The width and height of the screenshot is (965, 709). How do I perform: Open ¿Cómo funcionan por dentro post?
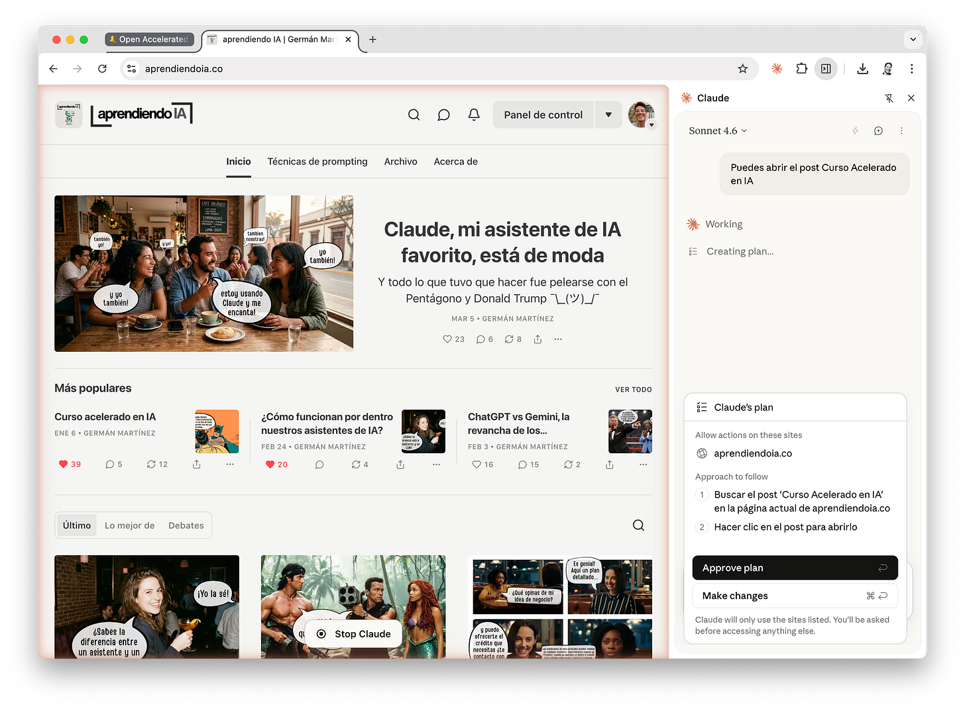[x=327, y=423]
